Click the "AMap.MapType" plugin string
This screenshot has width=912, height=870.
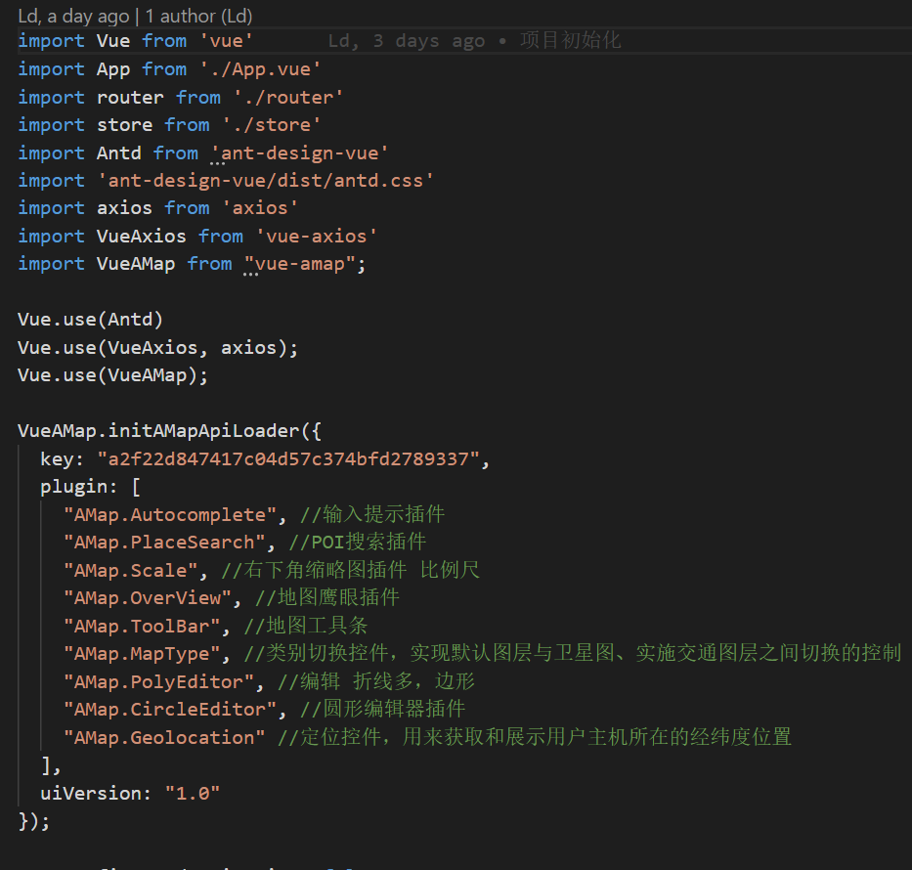(142, 654)
